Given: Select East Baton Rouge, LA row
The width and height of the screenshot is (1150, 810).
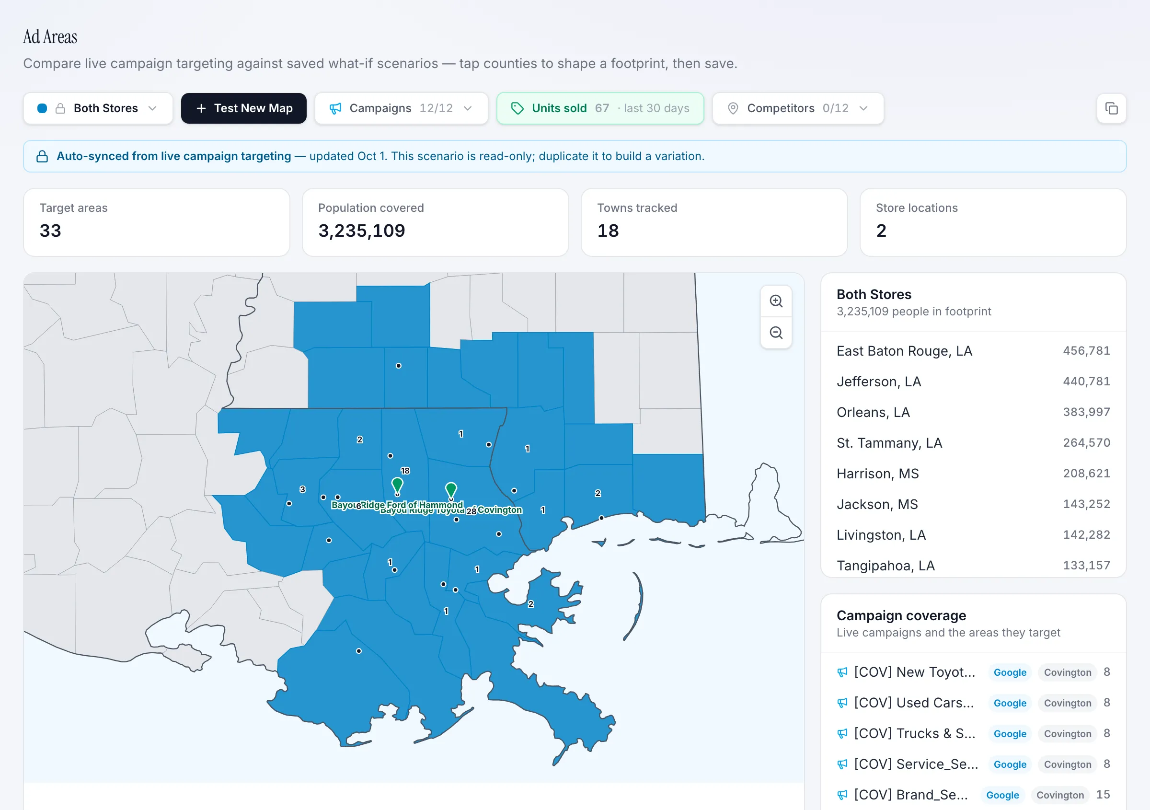Looking at the screenshot, I should pyautogui.click(x=973, y=351).
